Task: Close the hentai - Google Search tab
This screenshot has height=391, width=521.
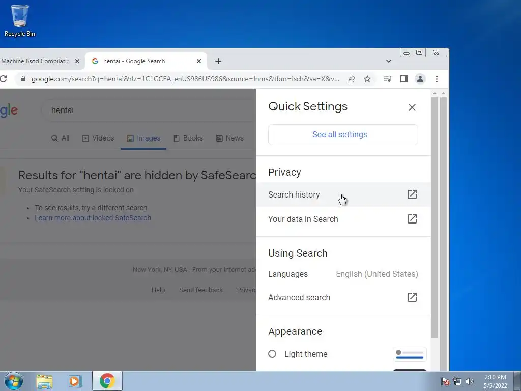Action: [199, 61]
